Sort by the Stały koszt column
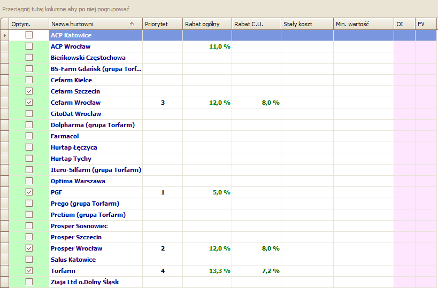The height and width of the screenshot is (289, 438). coord(306,24)
